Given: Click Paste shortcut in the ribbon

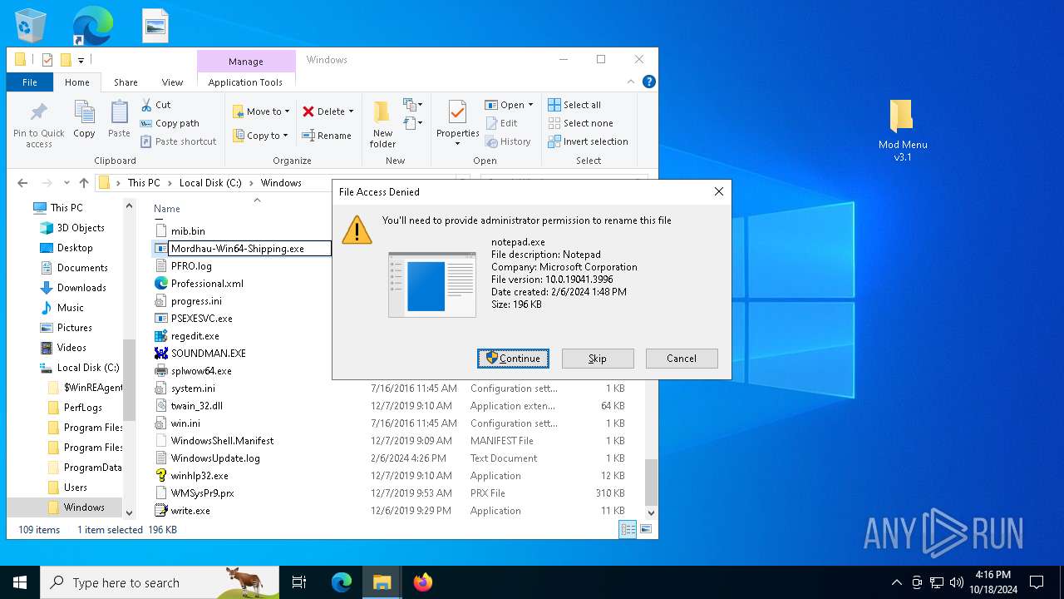Looking at the screenshot, I should [178, 141].
